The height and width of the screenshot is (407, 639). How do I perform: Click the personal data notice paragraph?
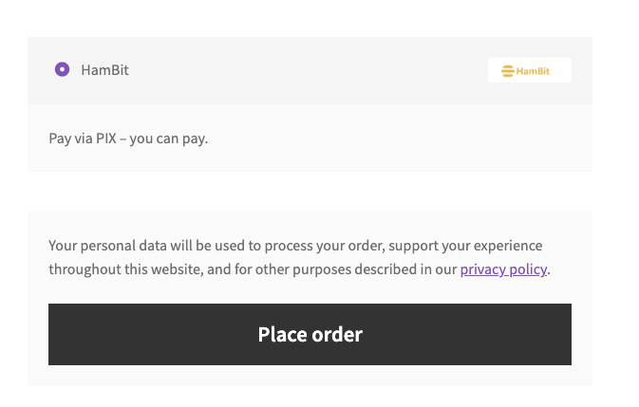299,258
